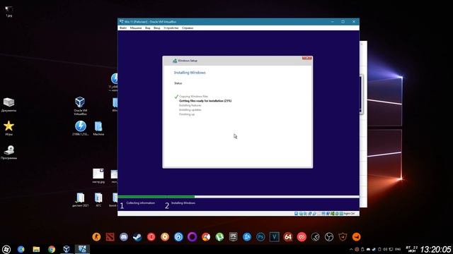The image size is (453, 254).
Task: Open the Machine folder on desktop
Action: pyautogui.click(x=98, y=128)
